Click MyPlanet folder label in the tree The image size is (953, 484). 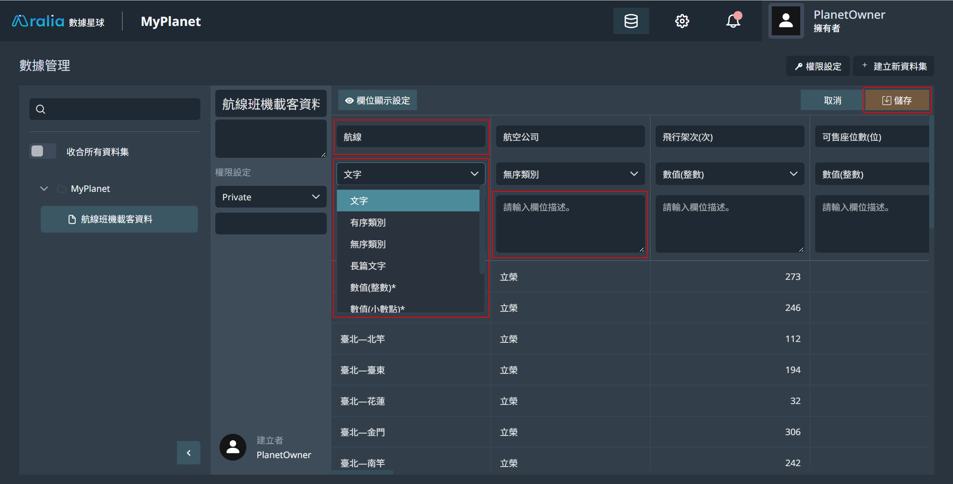[x=90, y=188]
